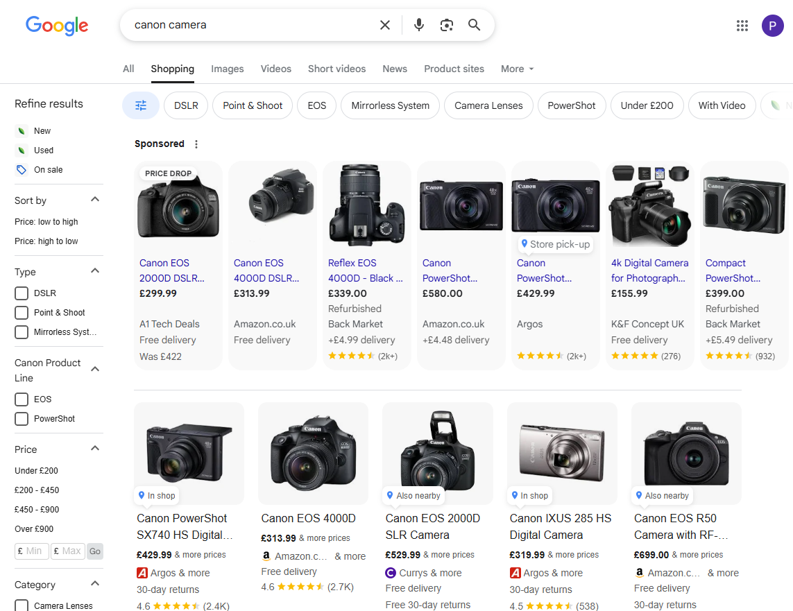
Task: Start voice search with the microphone icon
Action: pos(419,25)
